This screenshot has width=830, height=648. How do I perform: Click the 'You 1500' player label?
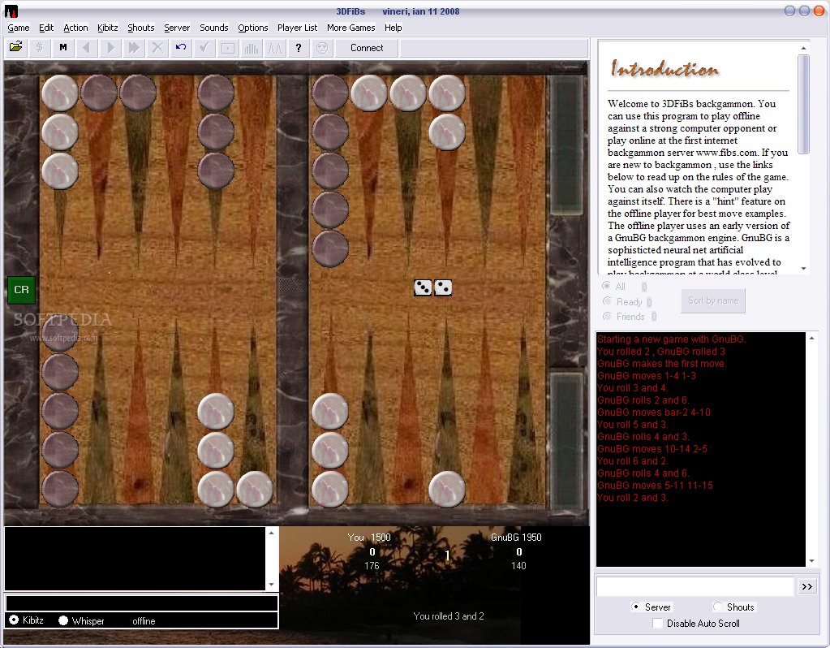[369, 537]
